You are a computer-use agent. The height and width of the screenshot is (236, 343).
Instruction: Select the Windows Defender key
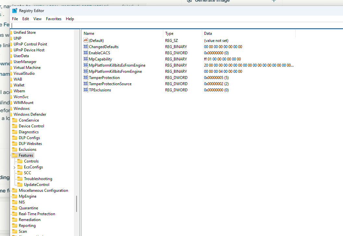[30, 114]
